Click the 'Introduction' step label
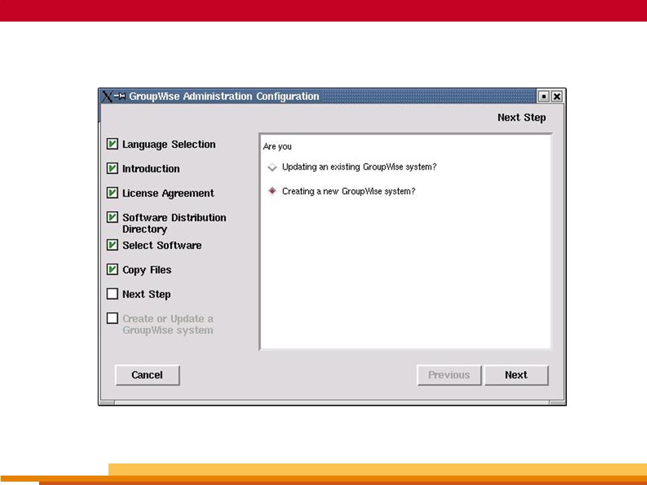647x485 pixels. 150,168
